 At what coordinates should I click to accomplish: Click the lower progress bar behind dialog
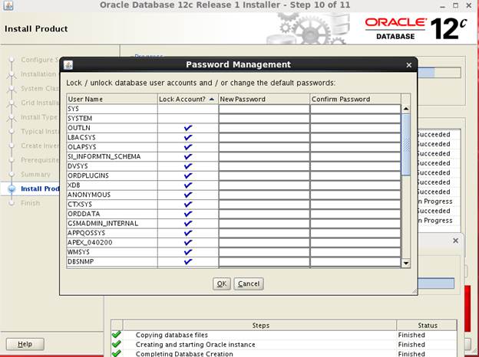pyautogui.click(x=436, y=283)
